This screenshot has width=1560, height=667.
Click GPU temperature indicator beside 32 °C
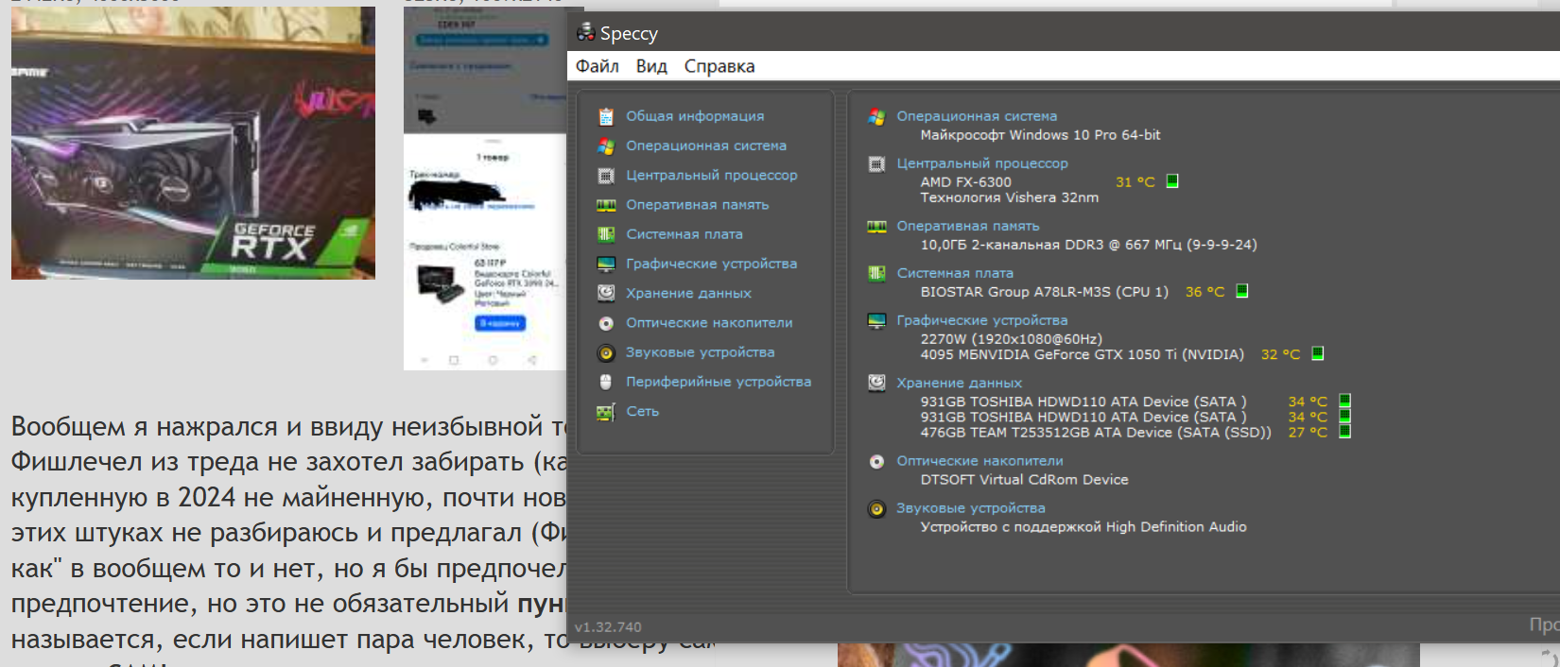[1318, 353]
